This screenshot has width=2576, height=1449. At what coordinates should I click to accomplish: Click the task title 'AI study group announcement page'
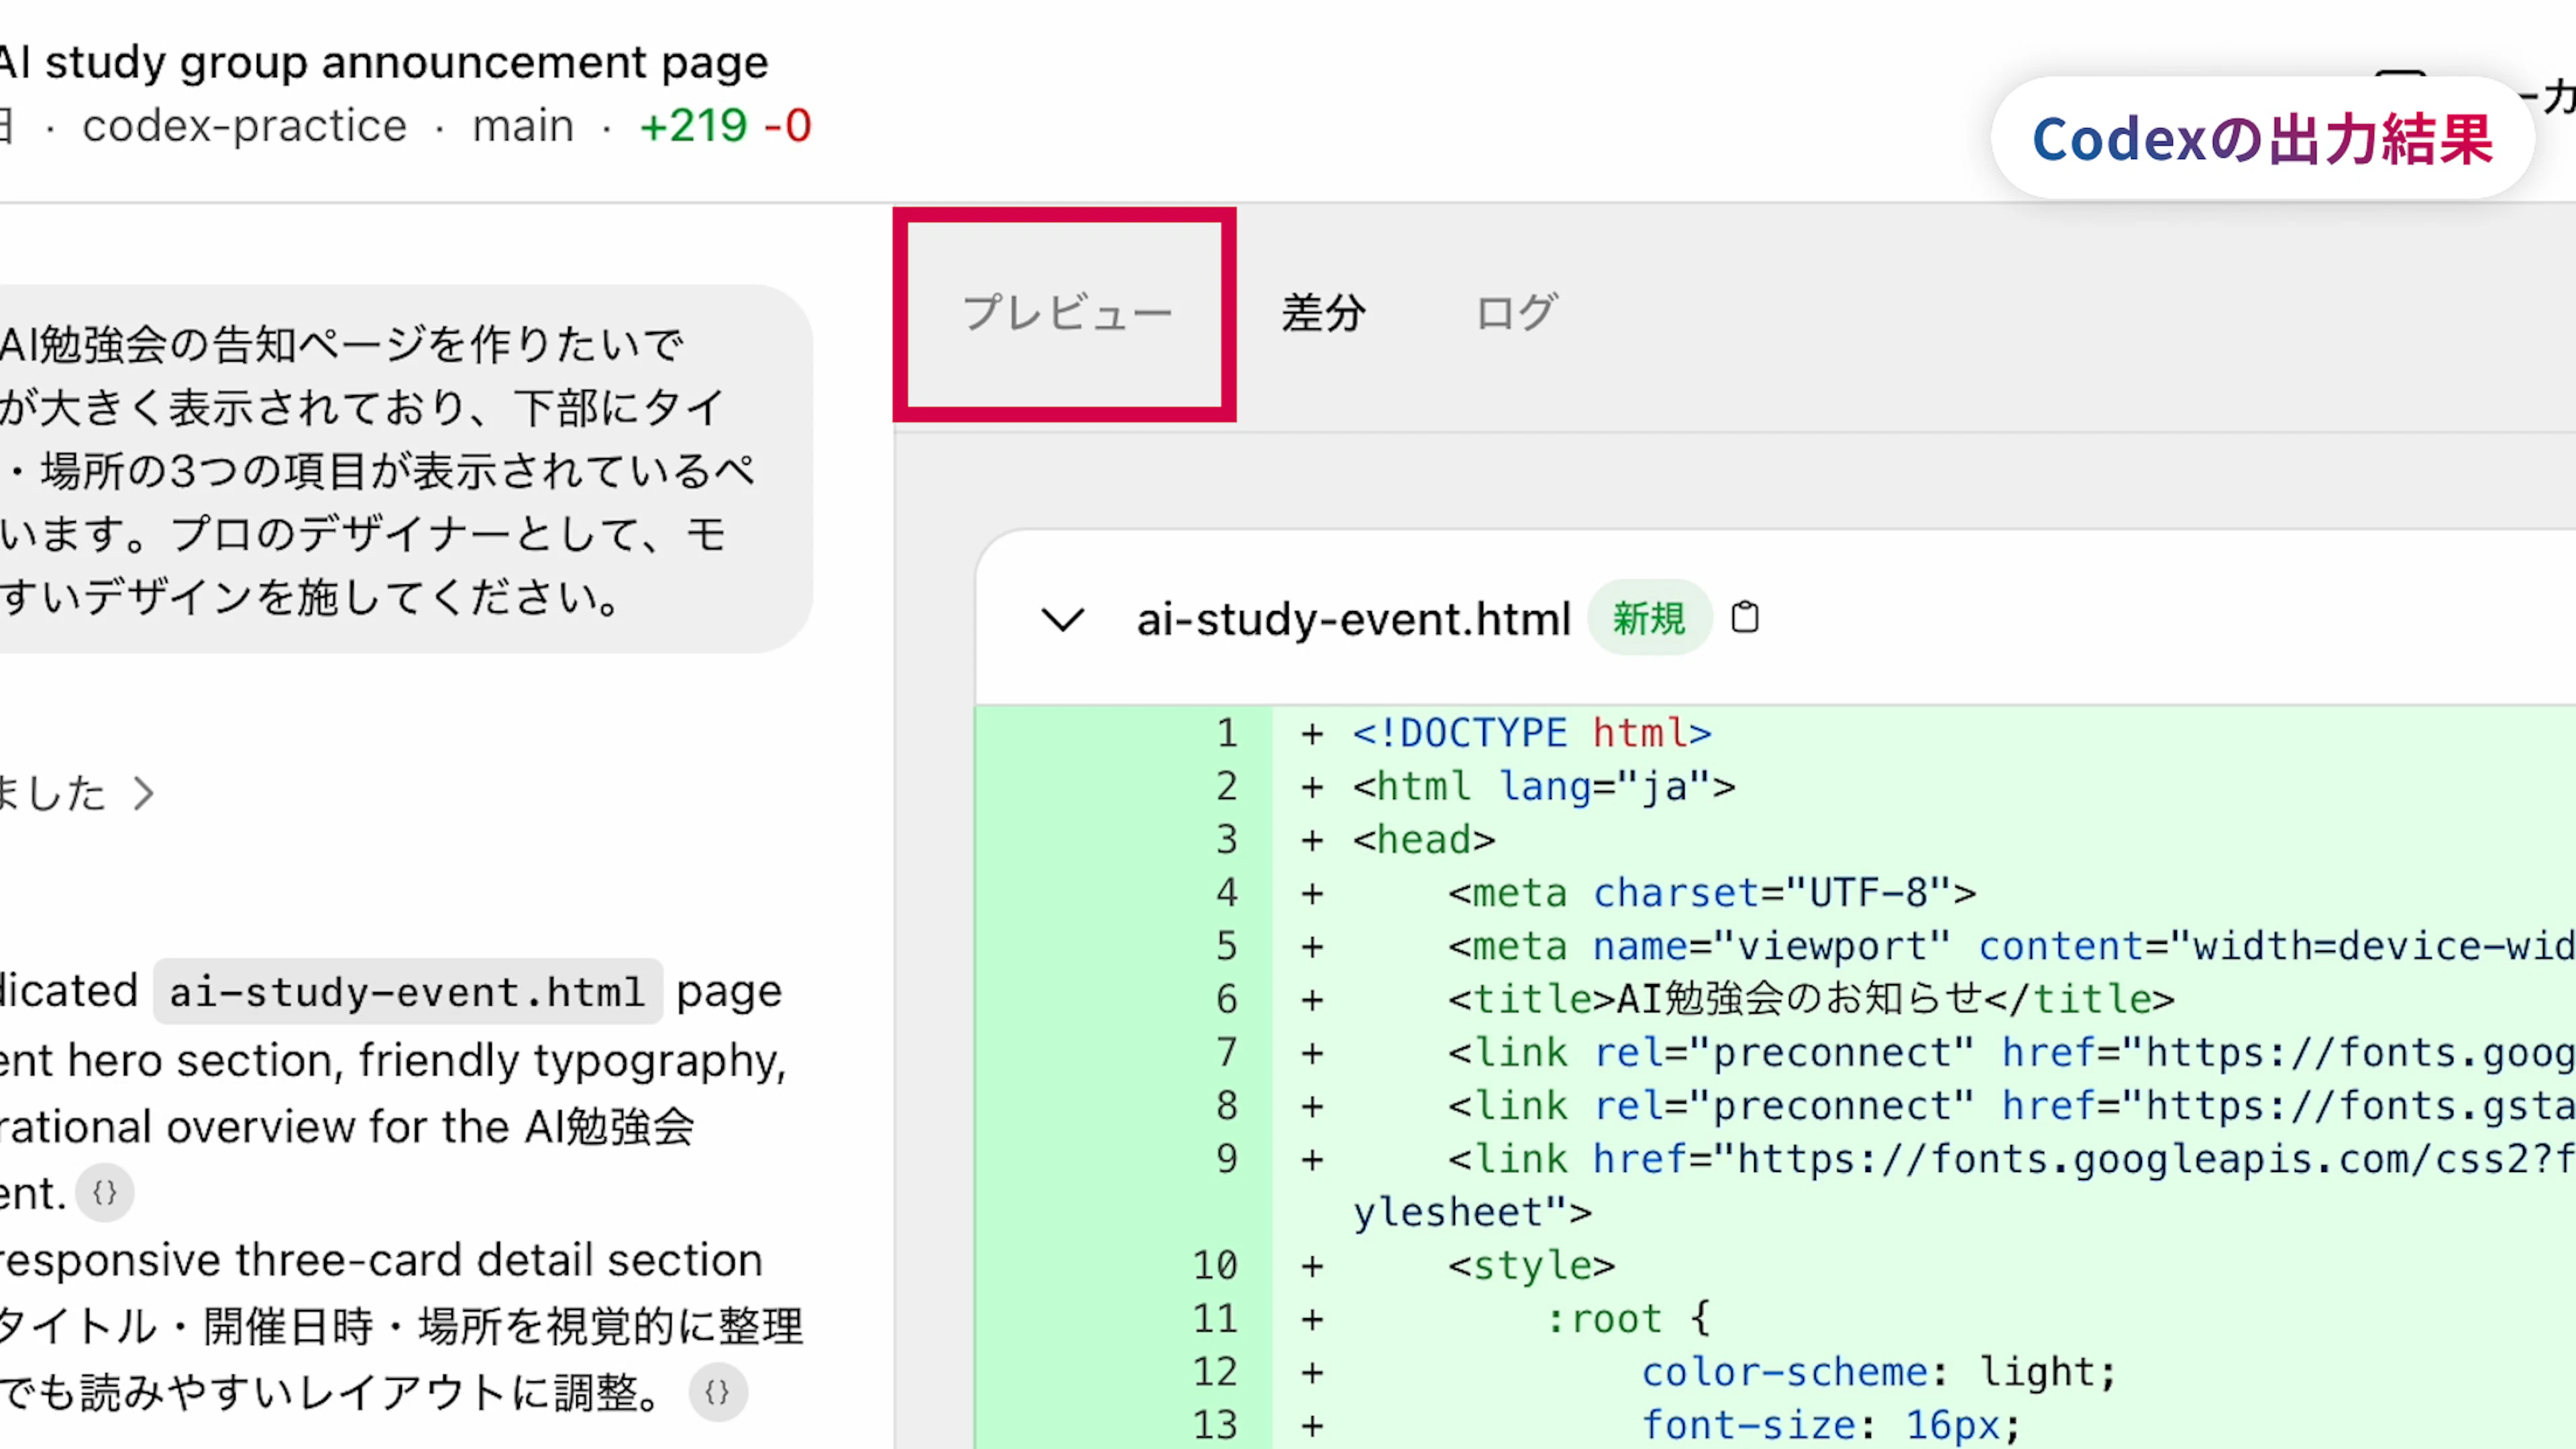385,63
